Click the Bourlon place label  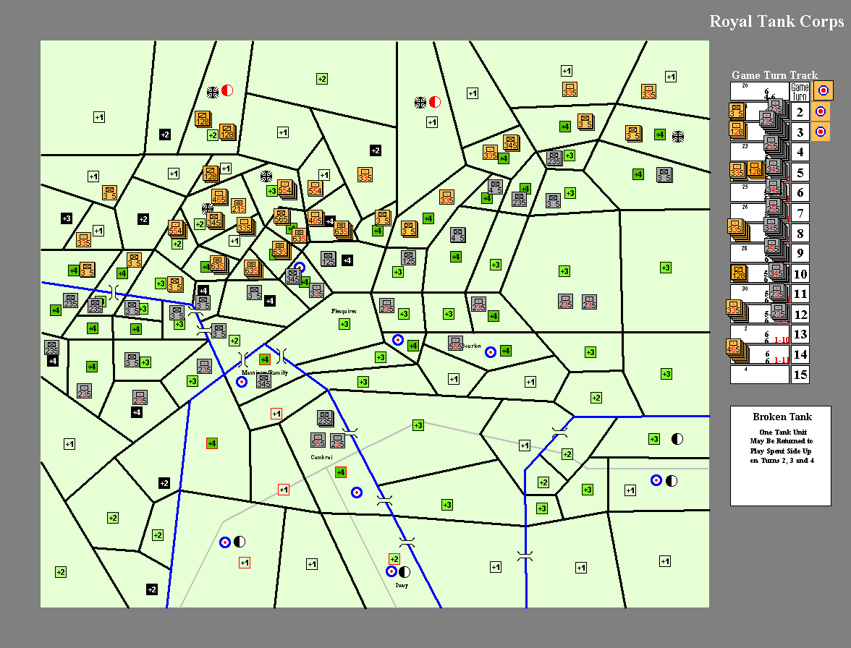coord(472,346)
